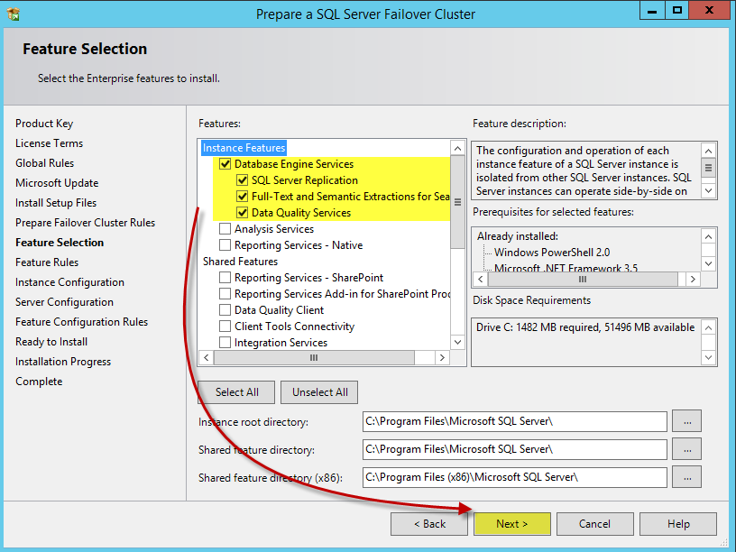736x552 pixels.
Task: Open License Terms step in sidebar
Action: click(x=49, y=143)
